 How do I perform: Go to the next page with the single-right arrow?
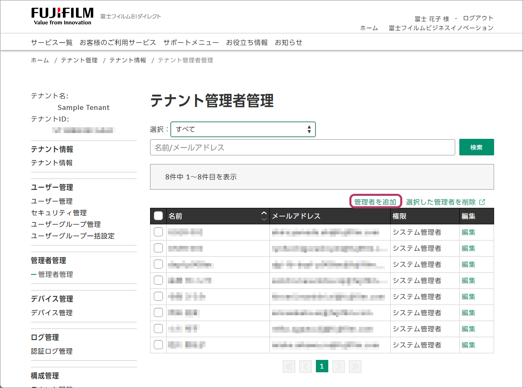339,366
